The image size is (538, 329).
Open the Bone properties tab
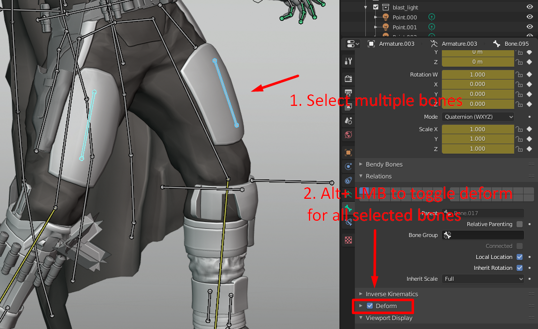348,209
